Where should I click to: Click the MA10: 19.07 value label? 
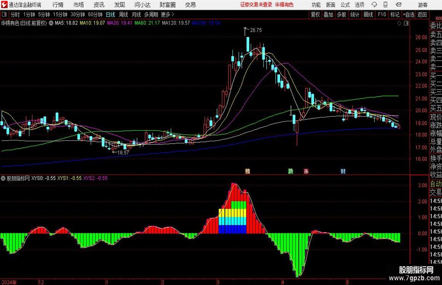[92, 23]
